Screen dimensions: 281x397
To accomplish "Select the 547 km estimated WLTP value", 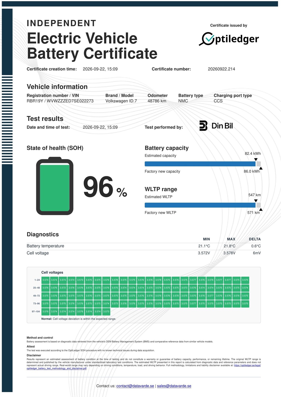I will pyautogui.click(x=254, y=195).
